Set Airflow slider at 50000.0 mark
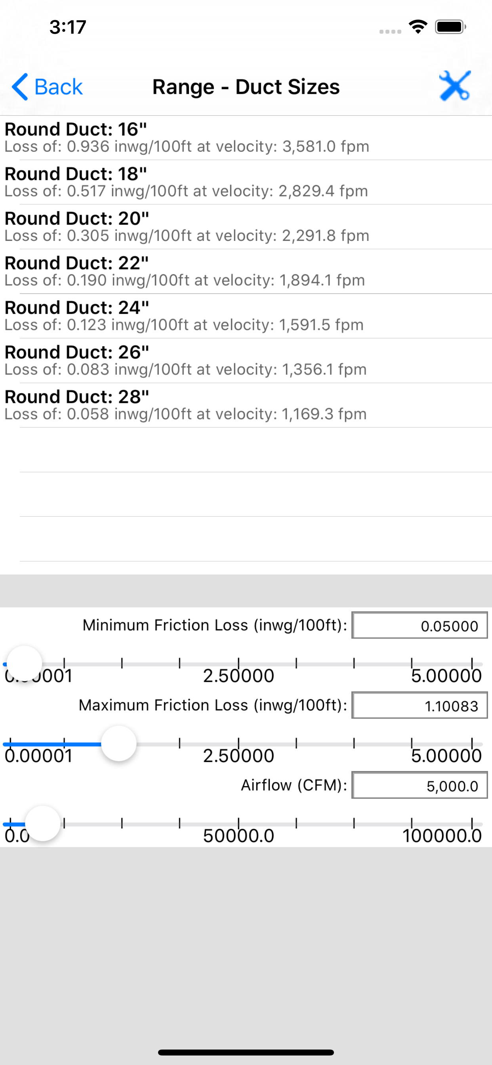This screenshot has height=1065, width=492. [x=238, y=824]
